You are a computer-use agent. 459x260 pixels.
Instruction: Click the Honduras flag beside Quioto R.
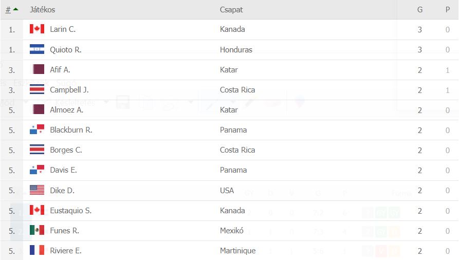click(37, 49)
